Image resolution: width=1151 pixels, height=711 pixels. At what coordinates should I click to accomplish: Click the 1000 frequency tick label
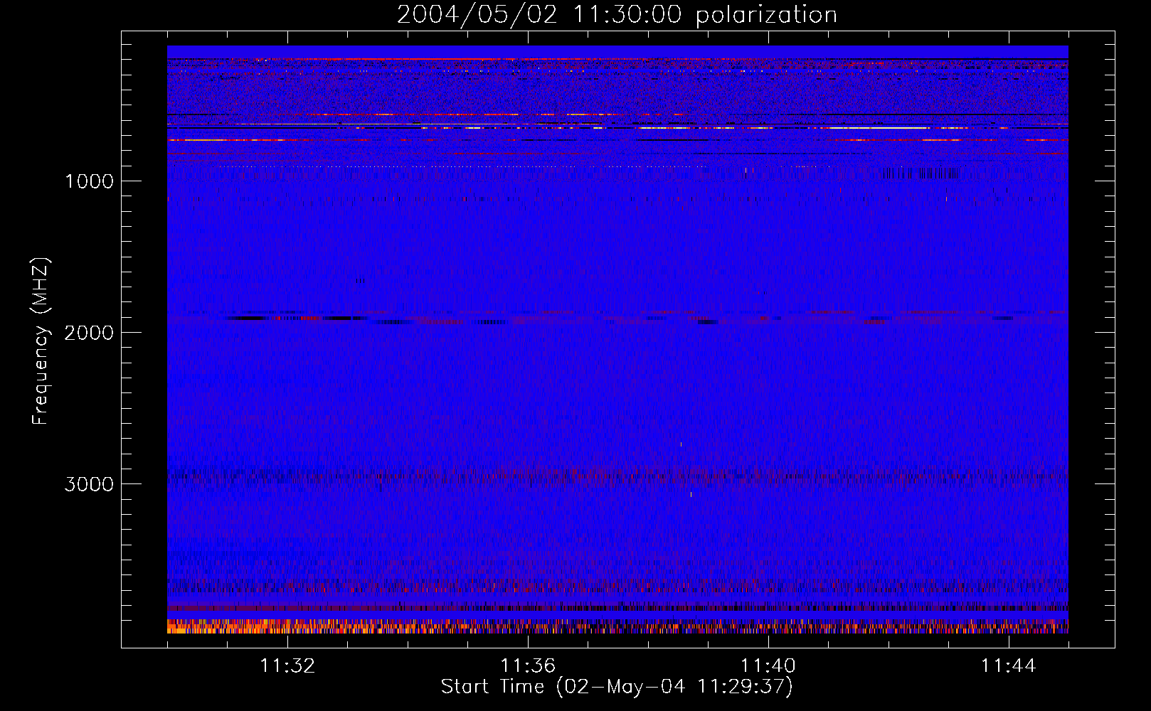pyautogui.click(x=89, y=181)
